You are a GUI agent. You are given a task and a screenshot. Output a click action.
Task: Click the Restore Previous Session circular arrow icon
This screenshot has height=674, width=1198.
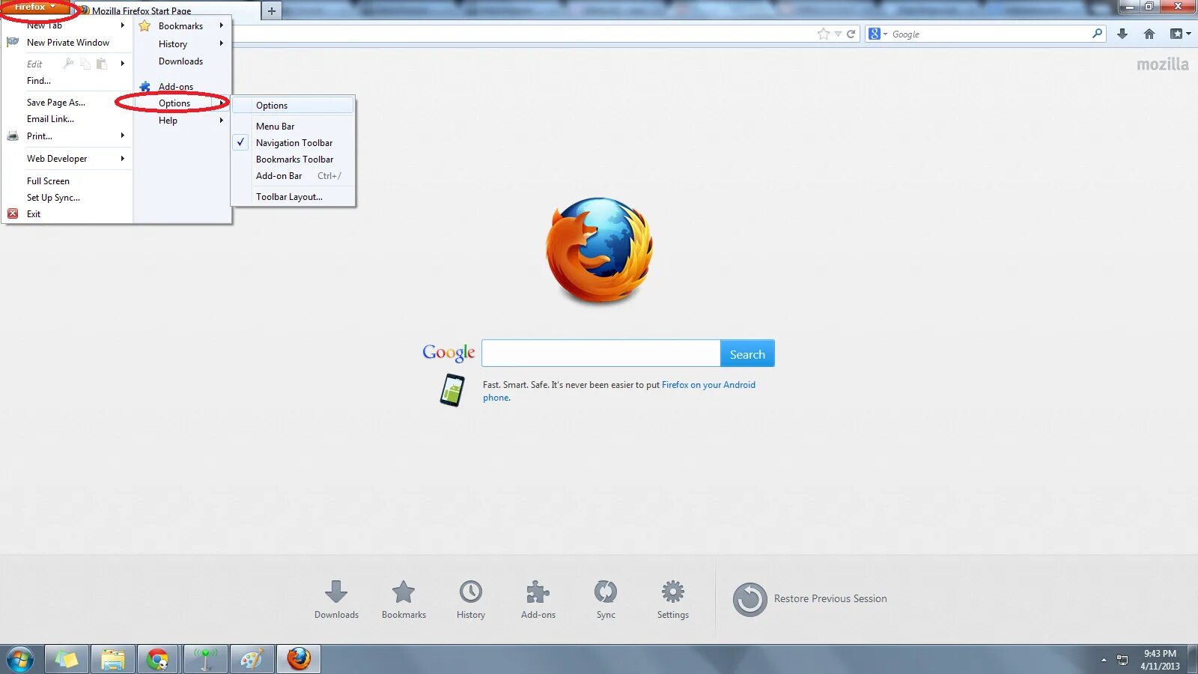[749, 599]
